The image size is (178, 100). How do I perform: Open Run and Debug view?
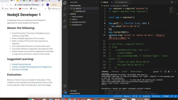(x=65, y=21)
